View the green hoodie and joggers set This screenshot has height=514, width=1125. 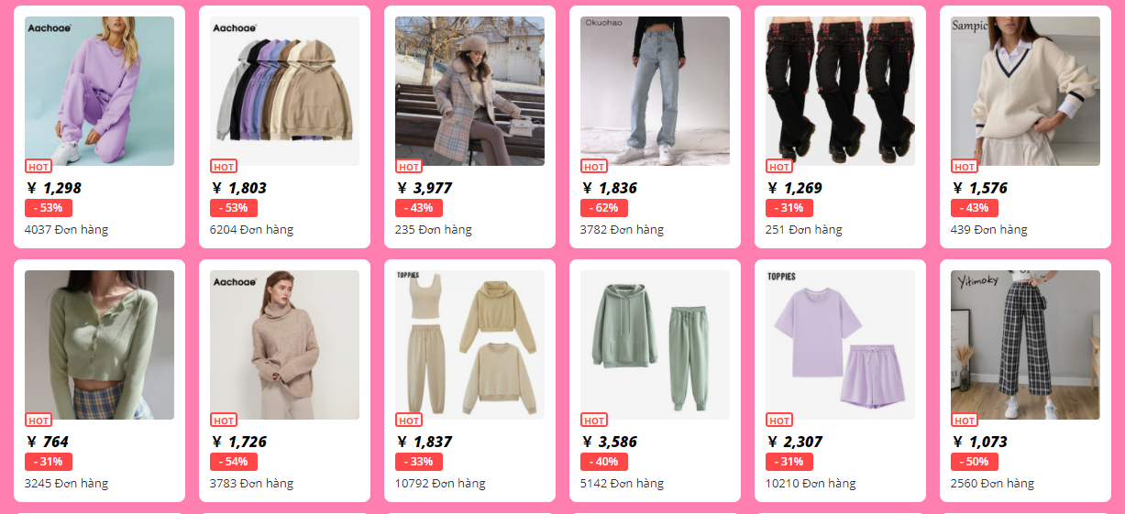coord(655,344)
